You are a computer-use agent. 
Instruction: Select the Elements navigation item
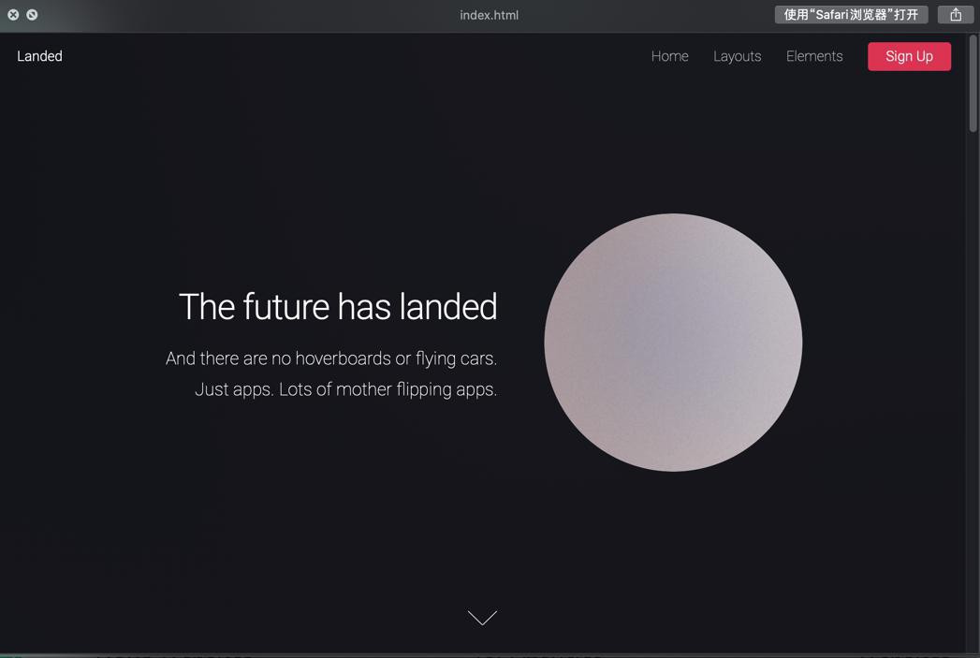coord(814,56)
